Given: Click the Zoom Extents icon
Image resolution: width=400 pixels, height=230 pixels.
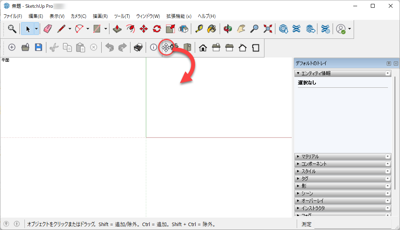Looking at the screenshot, I should [268, 29].
